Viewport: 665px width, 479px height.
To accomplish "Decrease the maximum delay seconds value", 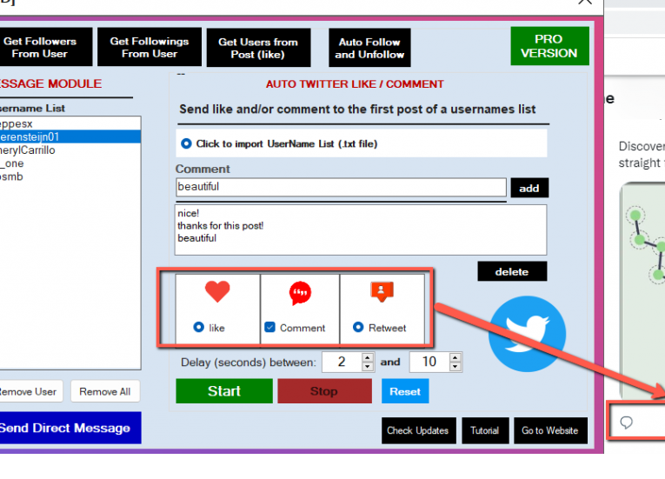I will click(x=455, y=366).
